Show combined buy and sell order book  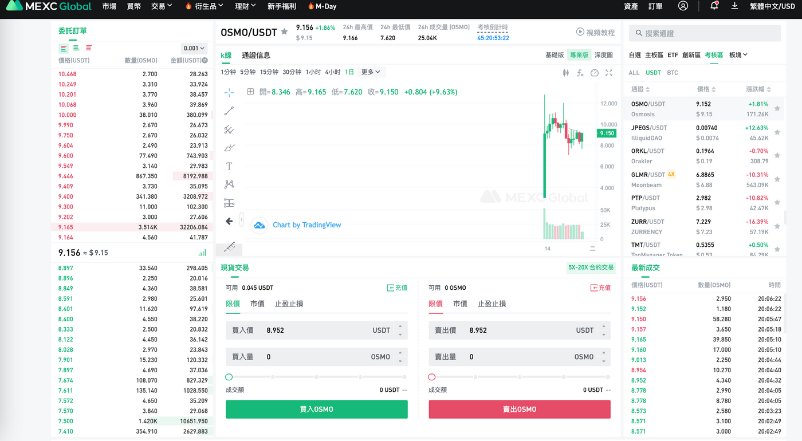[x=64, y=49]
